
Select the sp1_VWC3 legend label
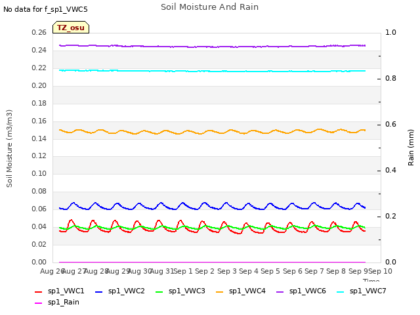pyautogui.click(x=186, y=291)
